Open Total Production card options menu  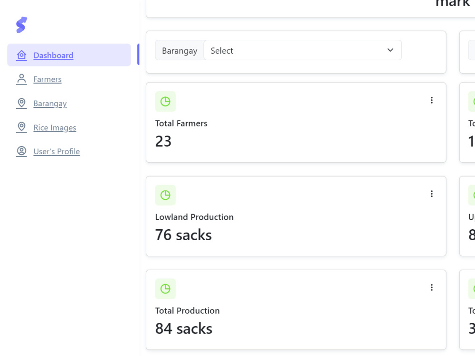point(432,287)
